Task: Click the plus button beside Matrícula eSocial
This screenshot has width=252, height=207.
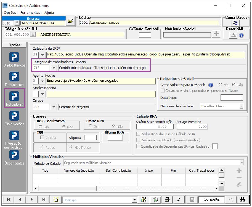Action: pyautogui.click(x=216, y=34)
